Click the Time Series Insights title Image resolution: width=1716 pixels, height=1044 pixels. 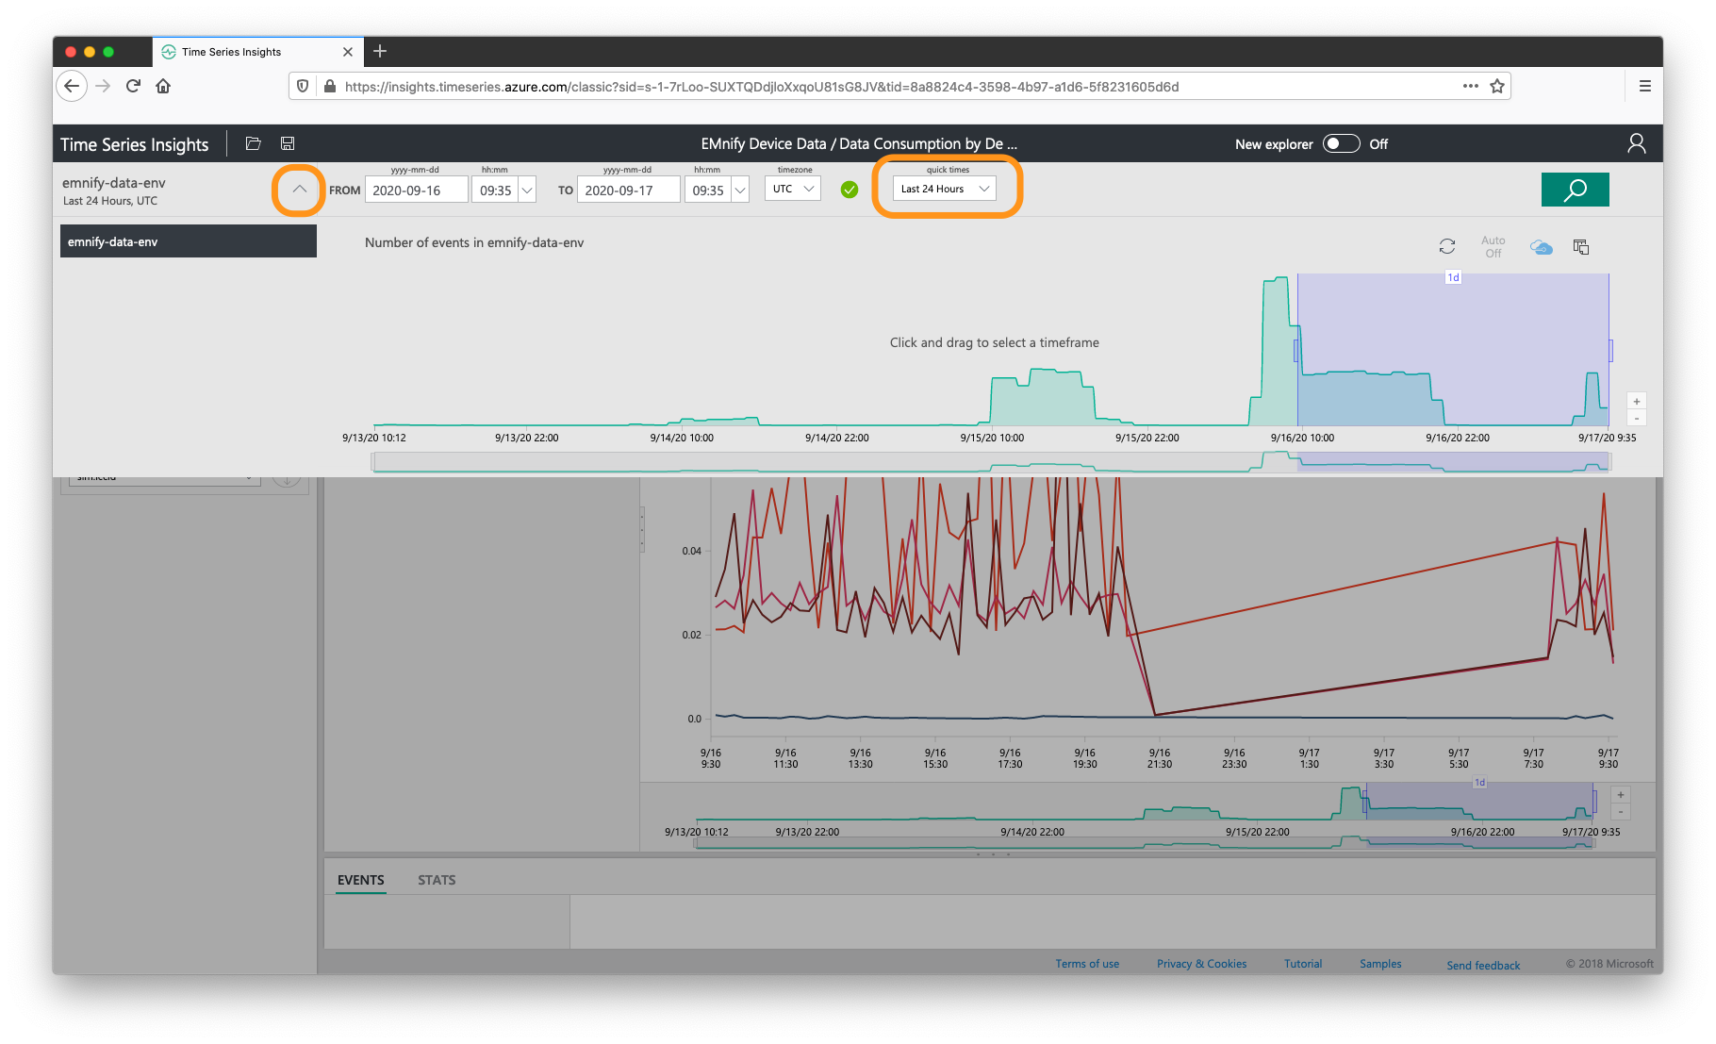pos(135,144)
